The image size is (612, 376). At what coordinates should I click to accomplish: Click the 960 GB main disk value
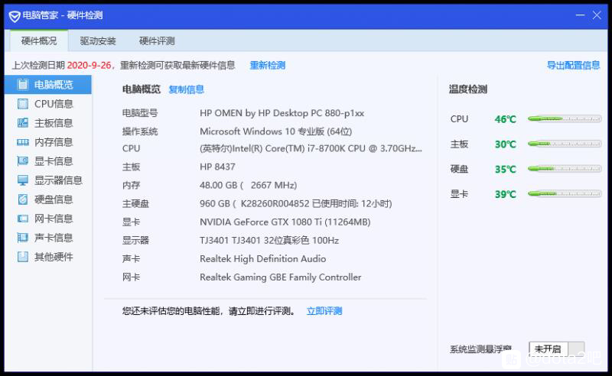(x=296, y=203)
